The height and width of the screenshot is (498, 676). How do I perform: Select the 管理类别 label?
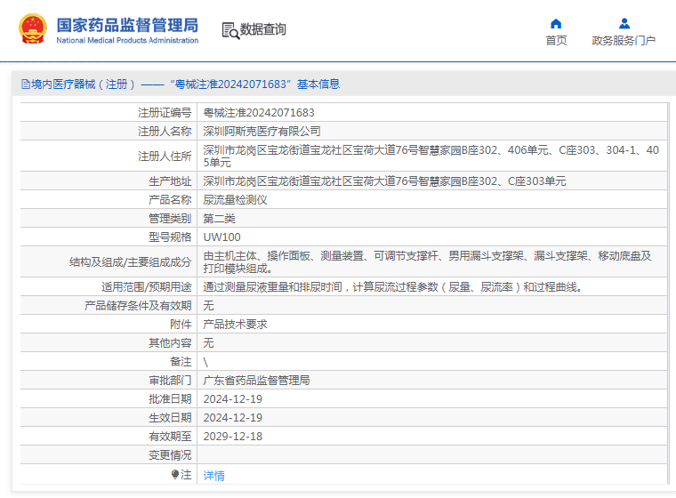(170, 219)
